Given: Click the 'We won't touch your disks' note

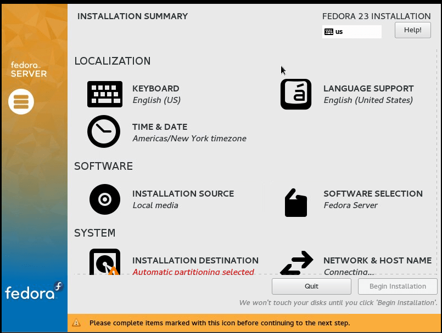Looking at the screenshot, I should (338, 303).
